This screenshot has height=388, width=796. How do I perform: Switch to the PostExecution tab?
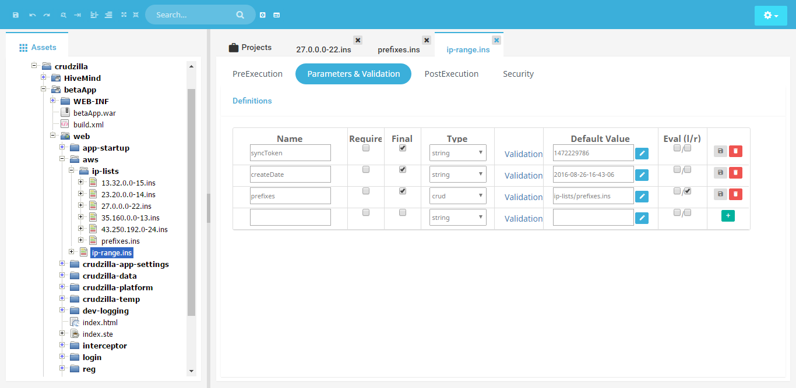click(451, 74)
